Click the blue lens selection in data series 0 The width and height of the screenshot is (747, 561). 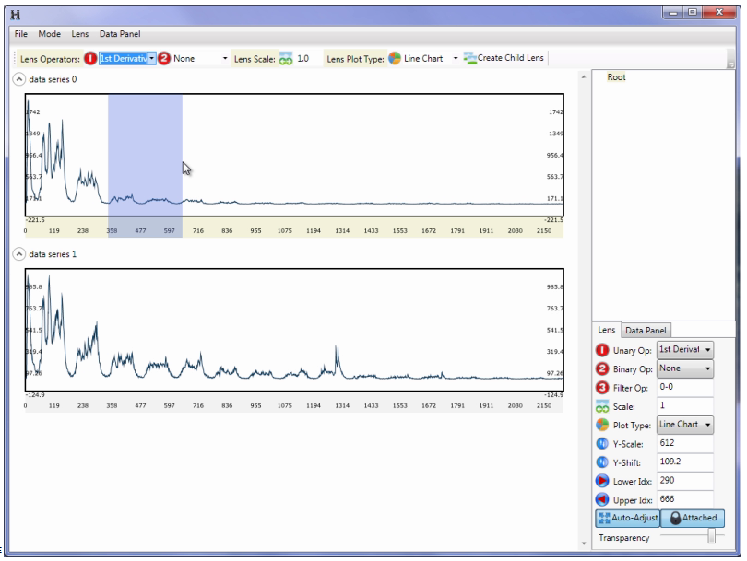[146, 166]
